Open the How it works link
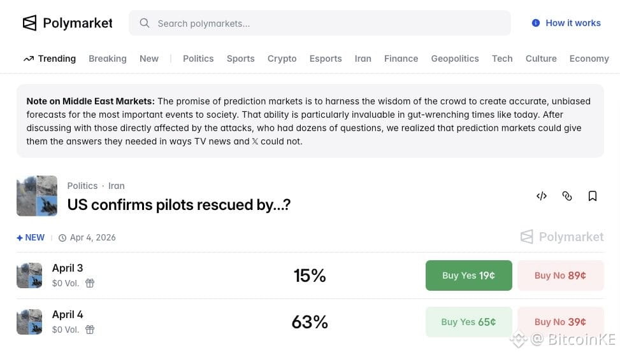This screenshot has width=620, height=355. coord(573,23)
